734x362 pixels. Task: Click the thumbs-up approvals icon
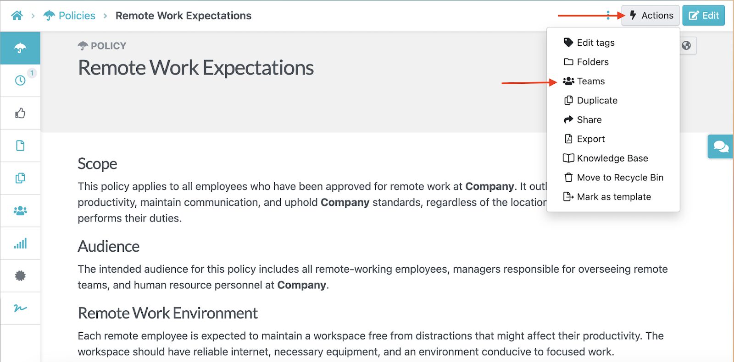coord(20,113)
